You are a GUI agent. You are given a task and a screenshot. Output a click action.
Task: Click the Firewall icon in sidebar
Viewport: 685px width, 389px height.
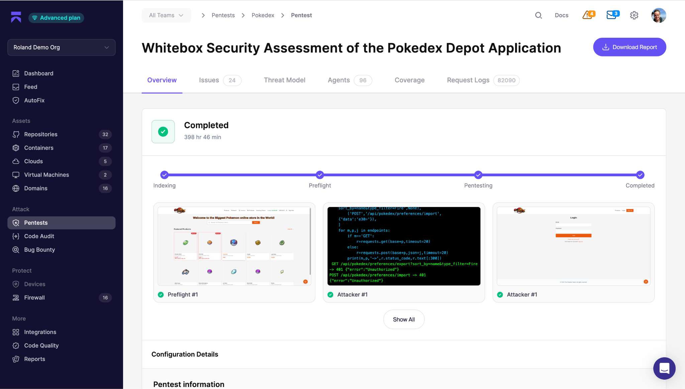(16, 298)
